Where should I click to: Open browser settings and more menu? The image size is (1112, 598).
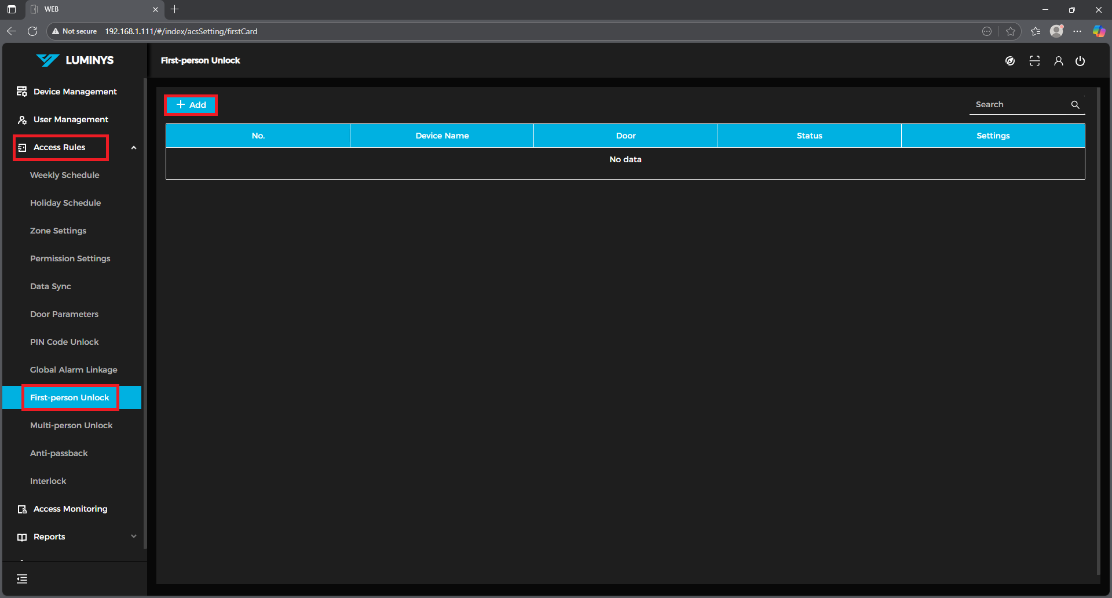(x=1077, y=31)
